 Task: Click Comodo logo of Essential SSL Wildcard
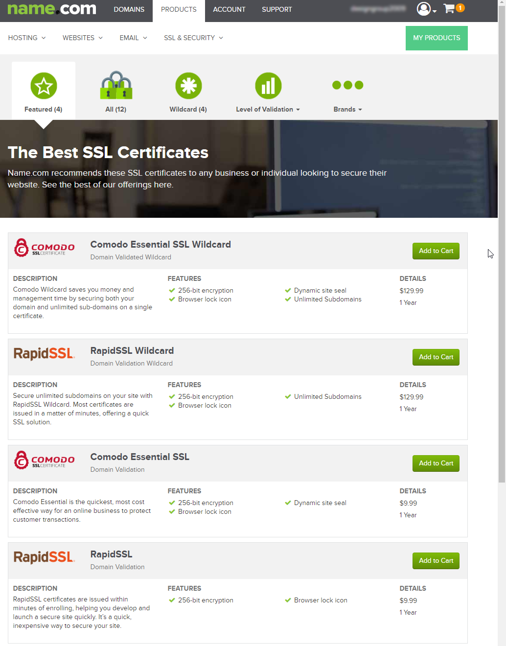click(44, 248)
